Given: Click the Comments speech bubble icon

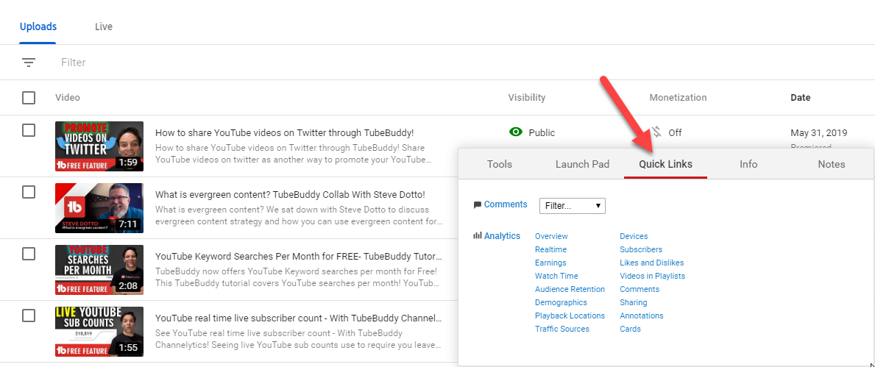Looking at the screenshot, I should point(478,205).
